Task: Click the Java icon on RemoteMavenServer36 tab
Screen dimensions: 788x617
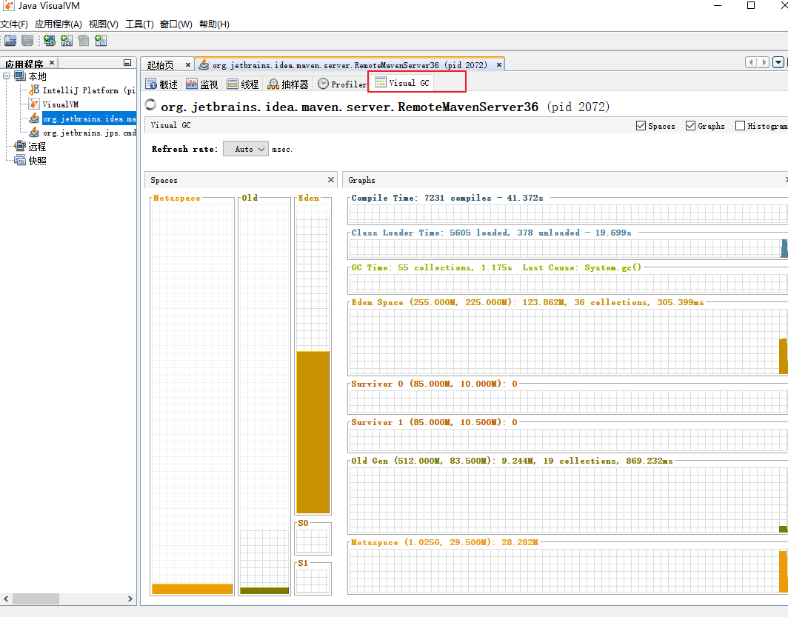Action: [204, 64]
